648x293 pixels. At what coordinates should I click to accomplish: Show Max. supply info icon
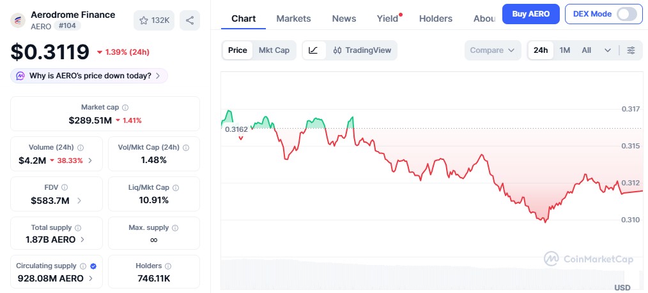(175, 228)
